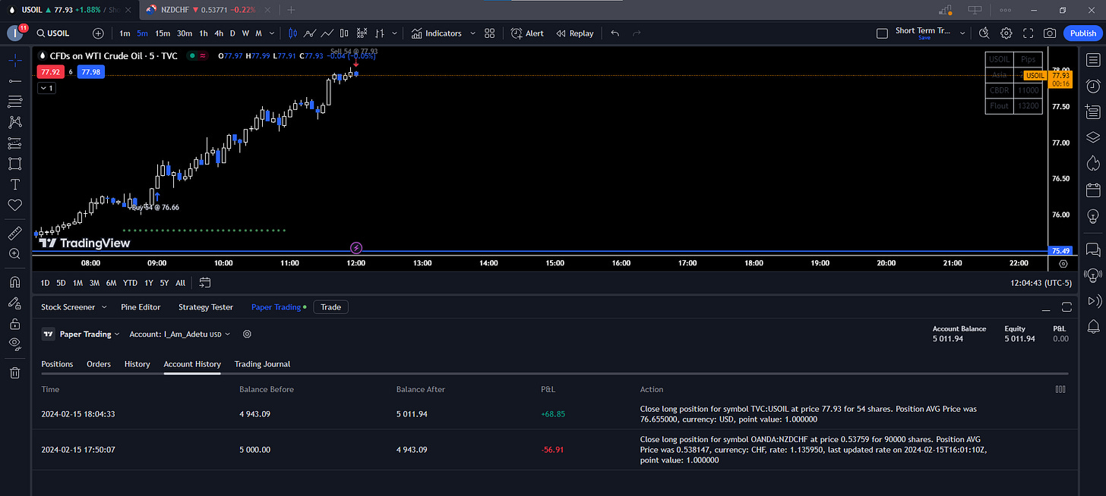Click the Publish button

click(x=1082, y=33)
